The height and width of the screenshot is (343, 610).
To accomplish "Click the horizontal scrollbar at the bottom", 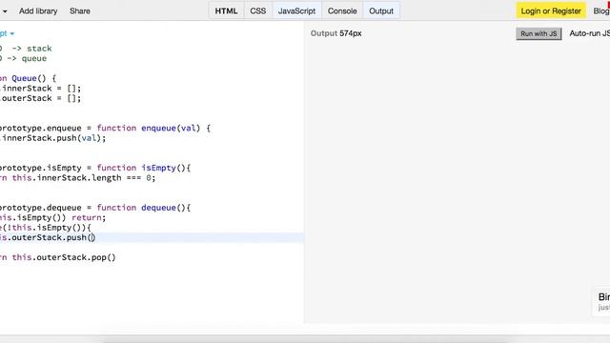I will 305,339.
